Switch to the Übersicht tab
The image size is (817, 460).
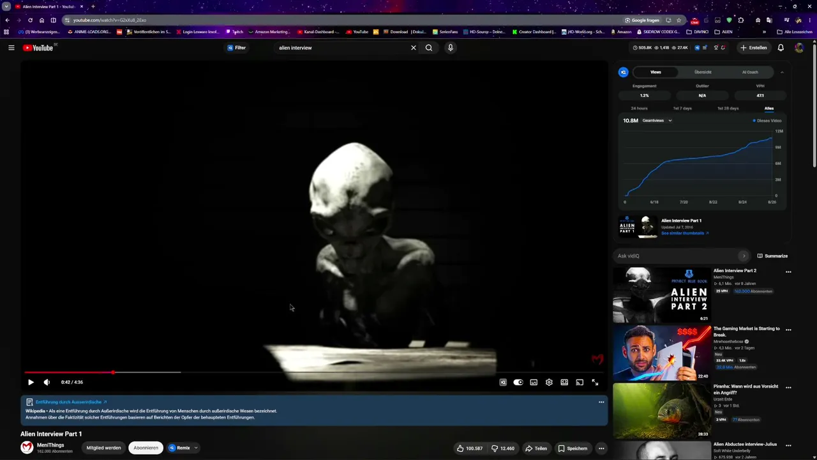(x=703, y=72)
